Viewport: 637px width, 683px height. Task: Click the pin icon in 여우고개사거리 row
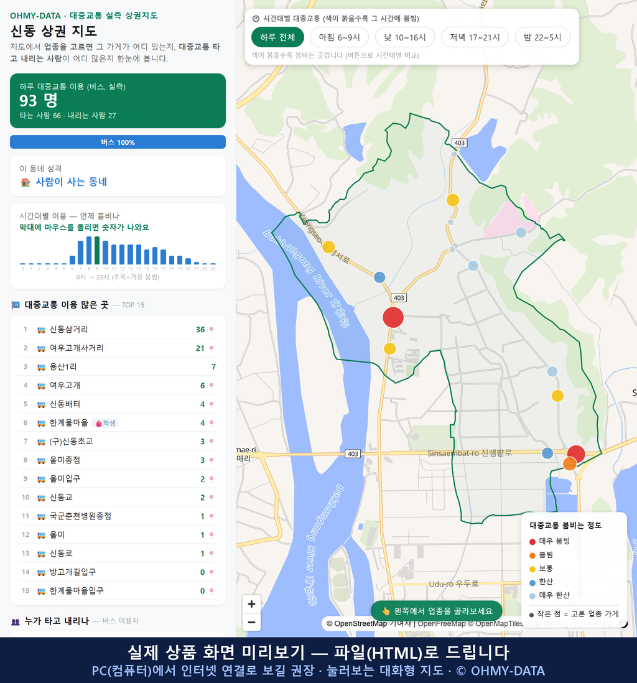212,348
